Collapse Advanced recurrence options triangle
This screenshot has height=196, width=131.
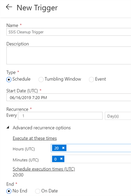[8, 127]
